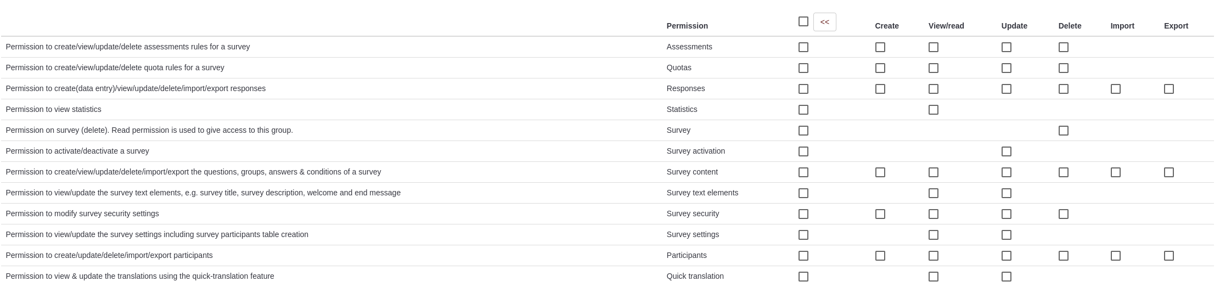The width and height of the screenshot is (1220, 298).
Task: Enable Import permission for Responses
Action: click(x=1115, y=89)
